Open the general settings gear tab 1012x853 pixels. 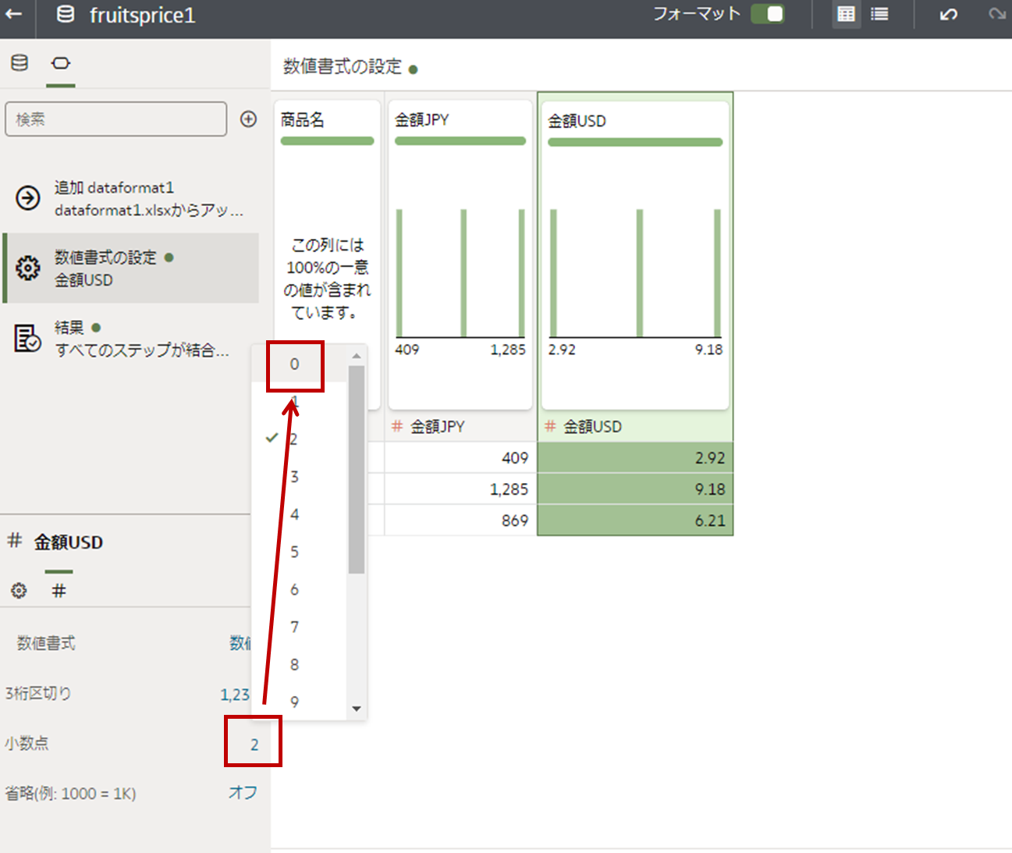pyautogui.click(x=19, y=591)
